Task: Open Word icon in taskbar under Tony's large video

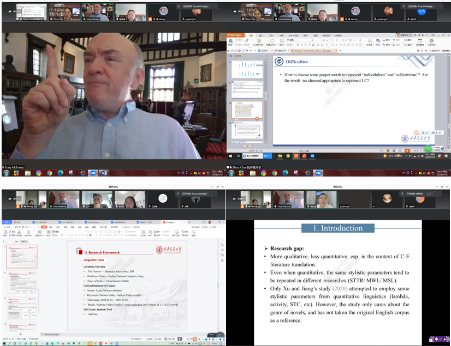Action: (x=104, y=173)
